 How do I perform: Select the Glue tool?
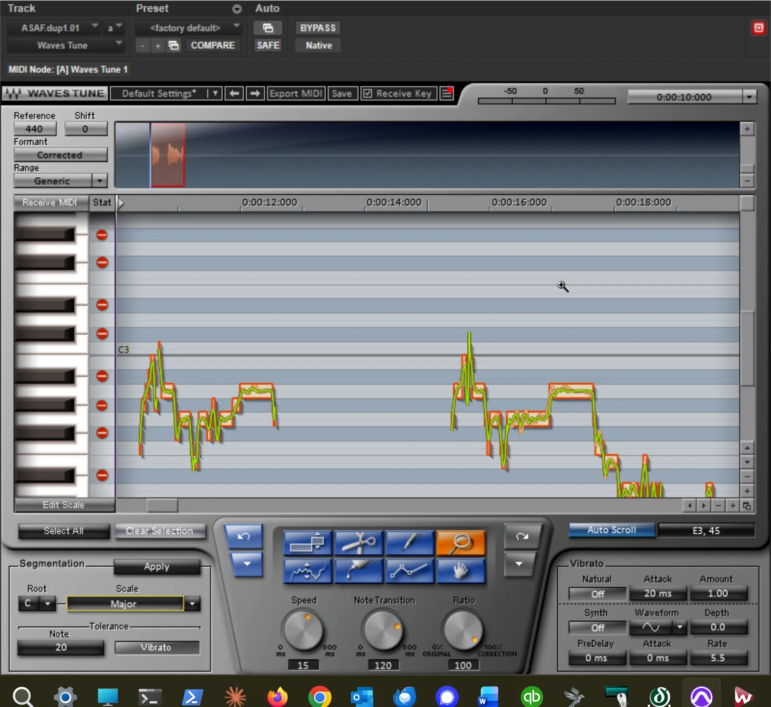point(359,571)
